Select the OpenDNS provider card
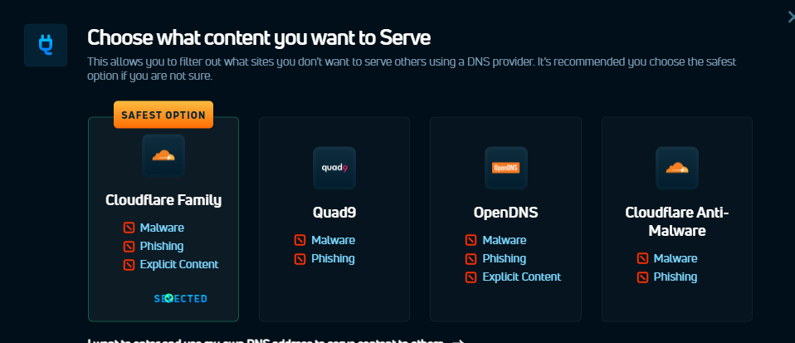795x343 pixels. [x=505, y=219]
